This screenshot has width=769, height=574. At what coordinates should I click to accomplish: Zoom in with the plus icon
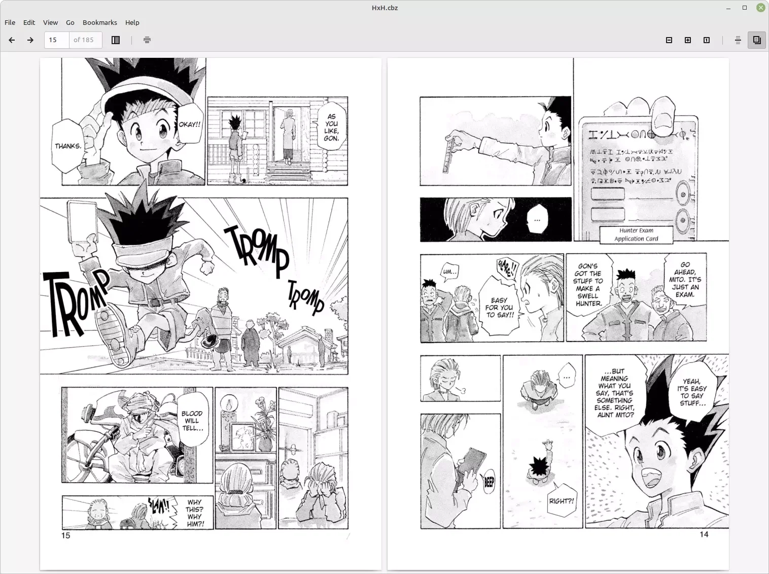(688, 40)
